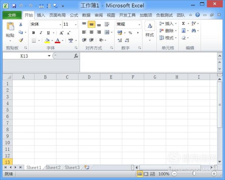Increase decimal places
Image resolution: width=225 pixels, height=180 pixels.
point(120,40)
